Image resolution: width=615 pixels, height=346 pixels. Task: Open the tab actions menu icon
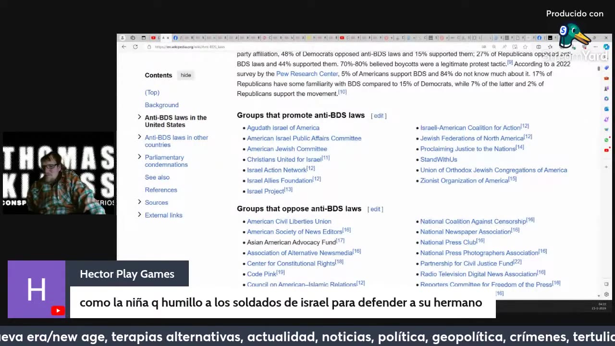point(143,38)
